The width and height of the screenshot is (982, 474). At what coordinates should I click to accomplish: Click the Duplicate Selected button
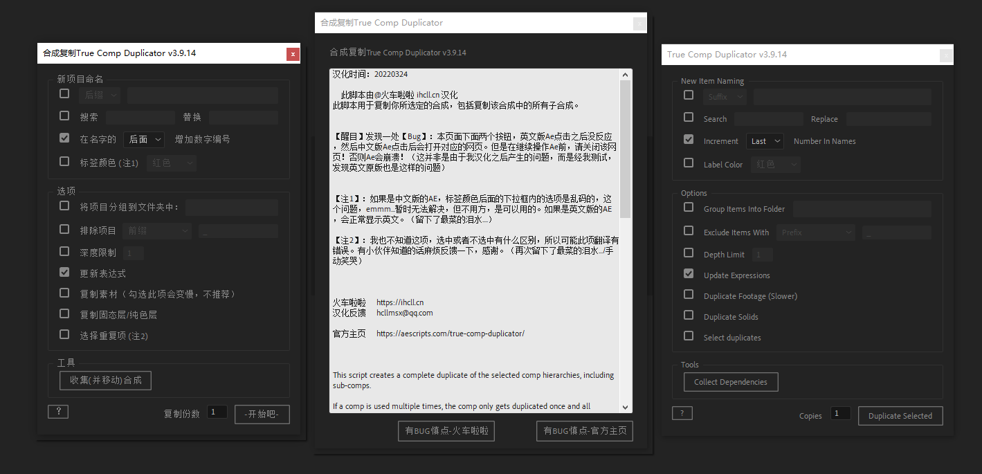coord(900,416)
